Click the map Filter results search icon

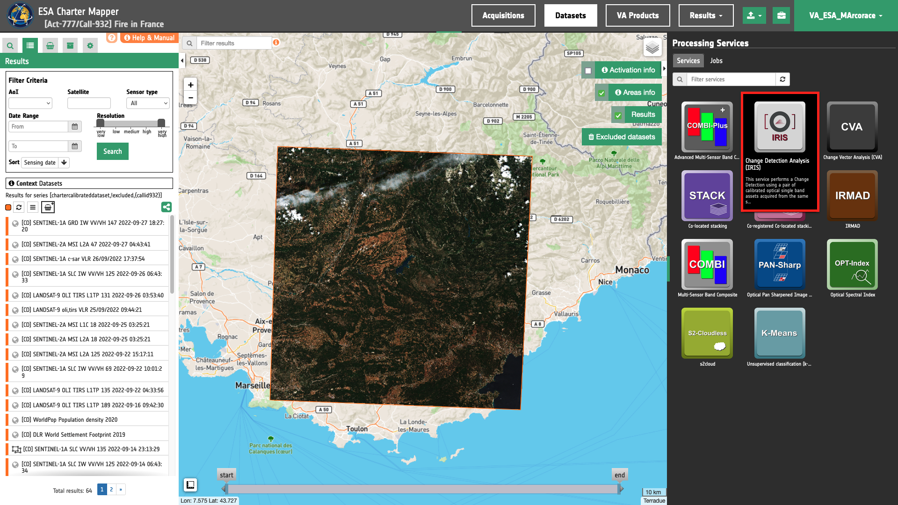189,43
